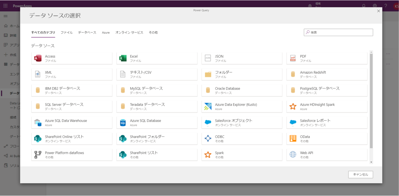Select the Azure SQL Data Warehouse icon
The image size is (399, 196).
pos(38,122)
